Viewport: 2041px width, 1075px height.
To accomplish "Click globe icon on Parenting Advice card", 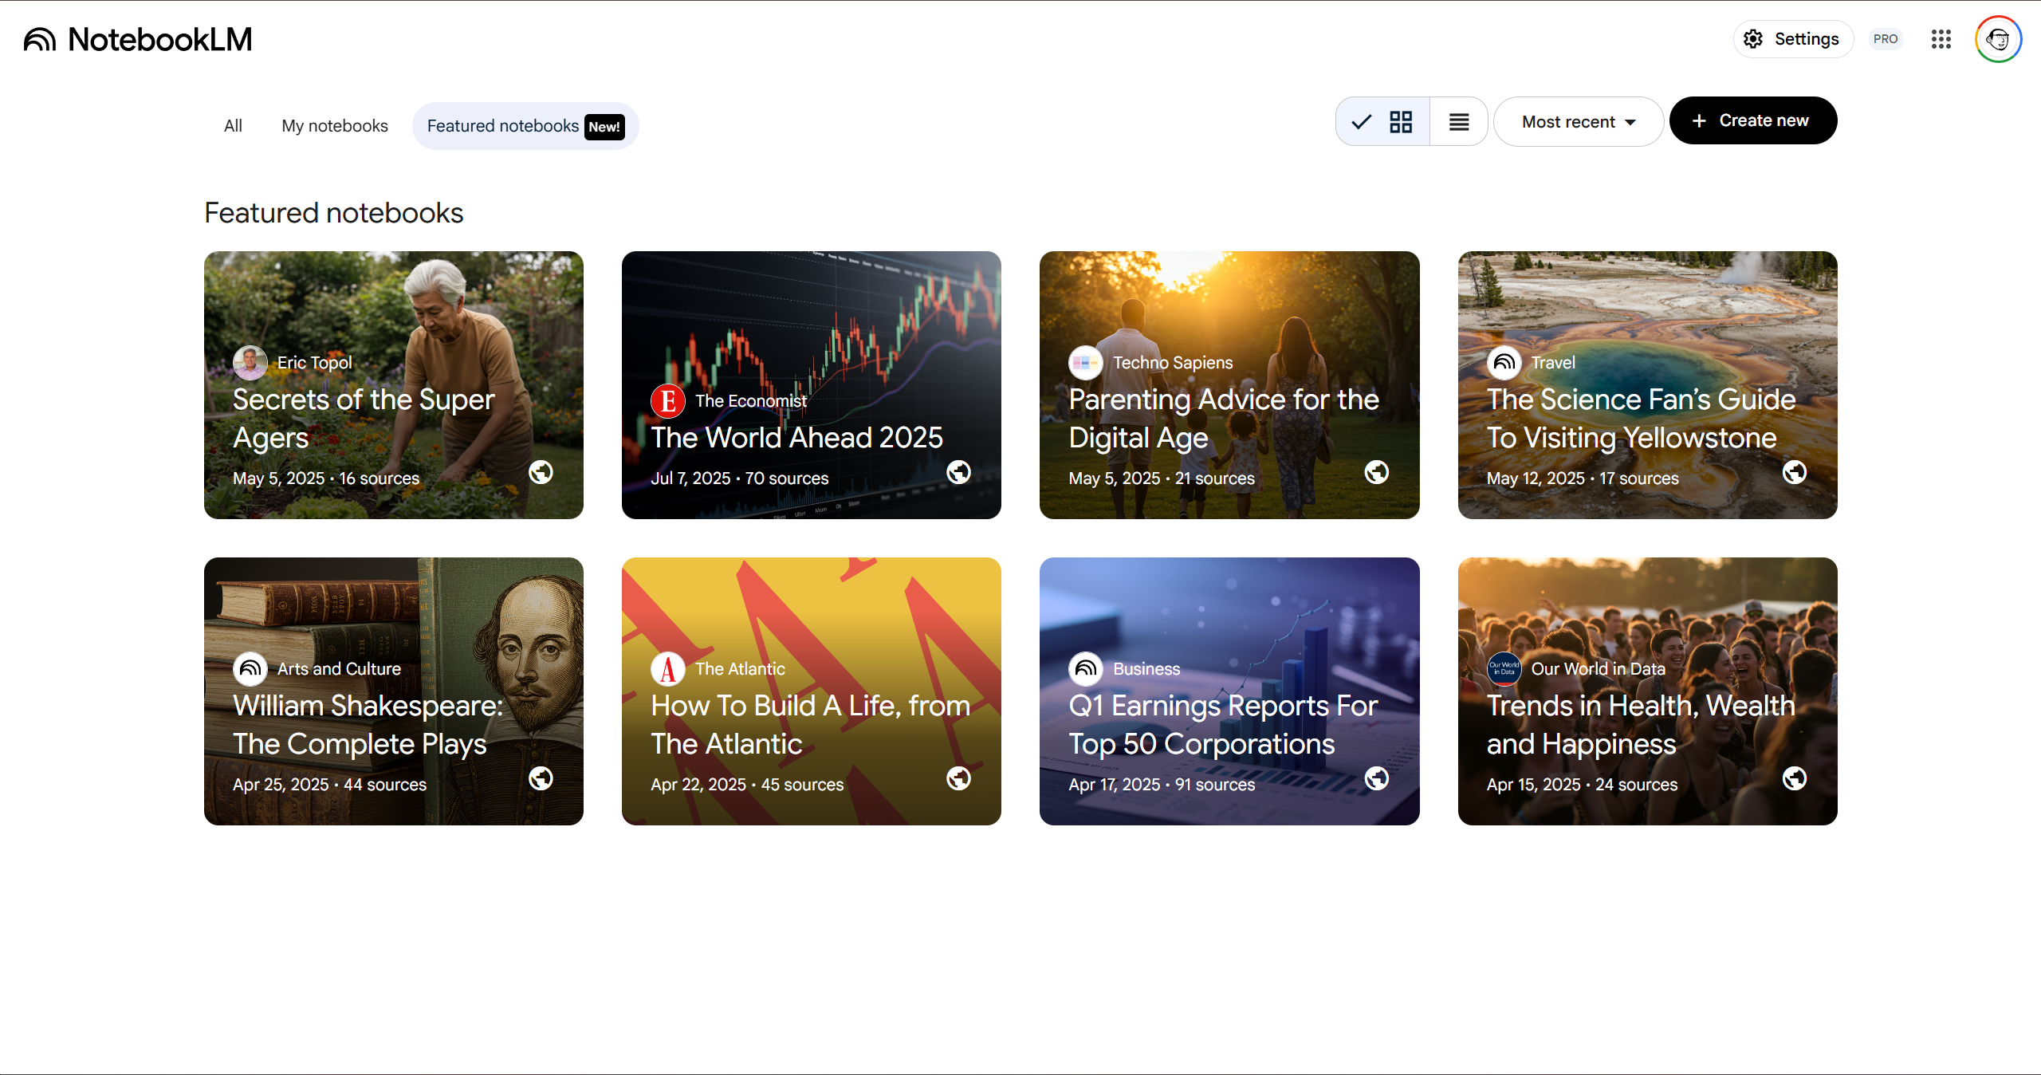I will pos(1377,473).
